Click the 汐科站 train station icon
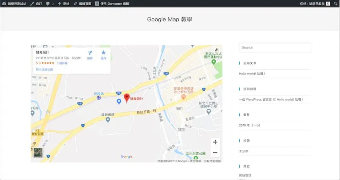The height and width of the screenshot is (180, 340). pos(99,98)
